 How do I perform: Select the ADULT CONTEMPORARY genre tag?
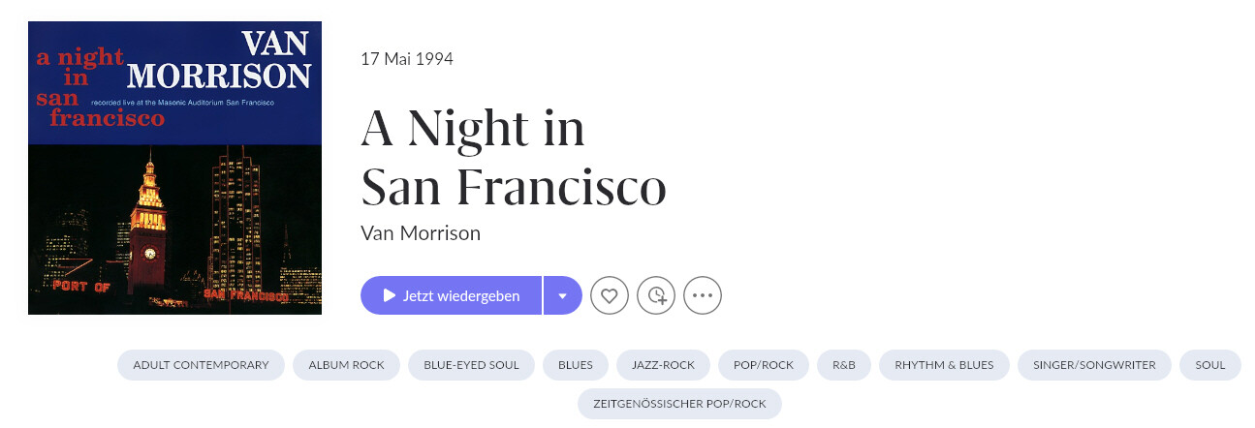(201, 365)
